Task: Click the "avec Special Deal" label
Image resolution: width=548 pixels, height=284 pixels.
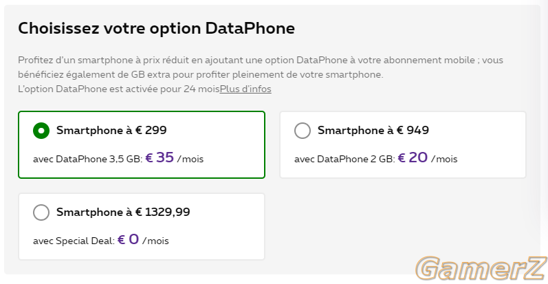Action: (74, 241)
